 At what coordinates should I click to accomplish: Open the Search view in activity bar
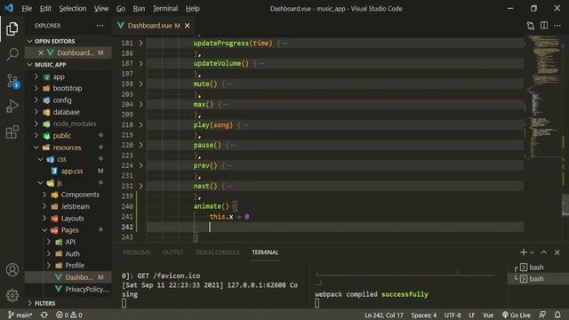point(12,54)
